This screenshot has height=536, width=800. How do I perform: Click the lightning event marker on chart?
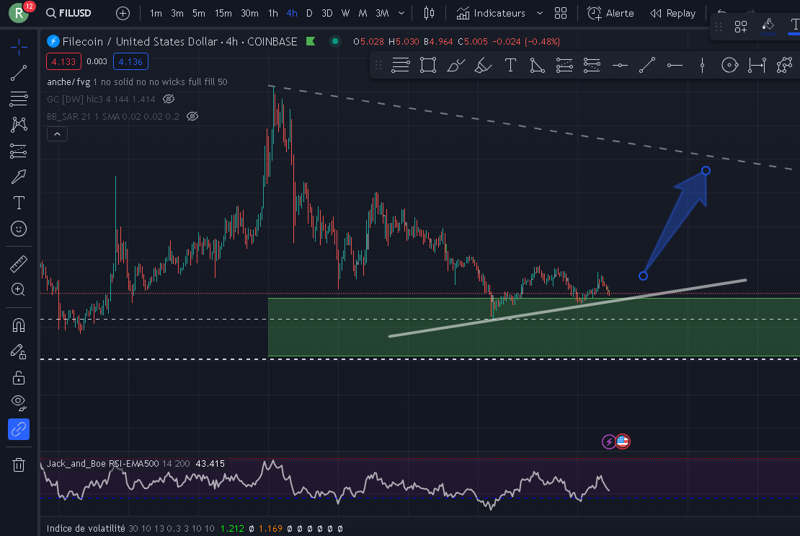[609, 441]
